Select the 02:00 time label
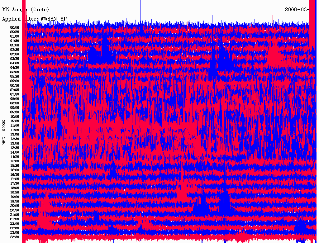The height and width of the screenshot is (243, 319). click(15, 45)
